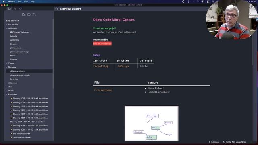Screen dimensions: 258x145
Task: Open Drawing 2021-11-08 18.44.54.excalidraw
Action: click(30, 110)
